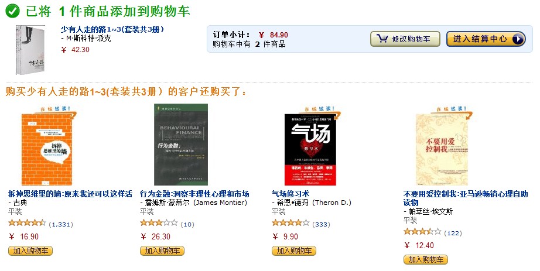
Task: Add 气场修习术 to cart via 加入购物车
Action: tap(294, 251)
